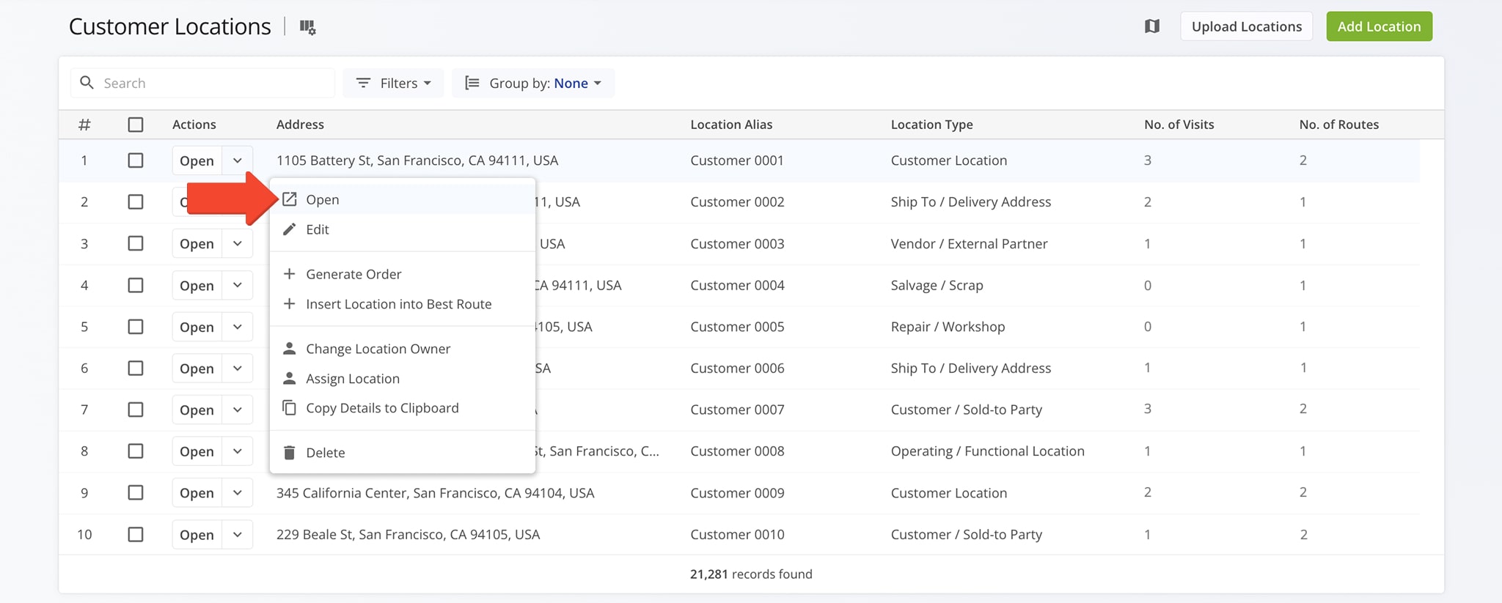Expand actions chevron for Customer 0007

[x=238, y=410]
